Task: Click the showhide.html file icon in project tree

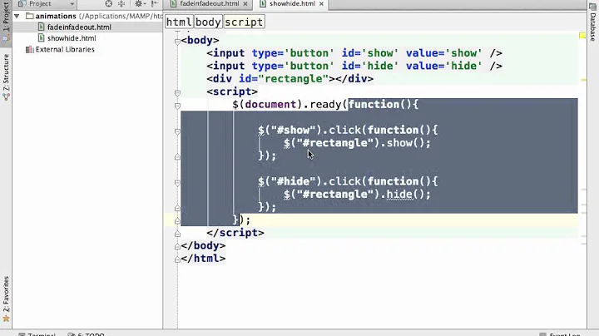Action: (42, 37)
